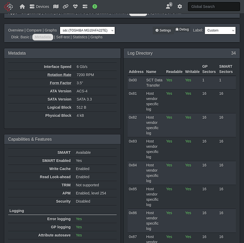Click the 0x82 address cell
244x243 pixels.
tap(133, 117)
